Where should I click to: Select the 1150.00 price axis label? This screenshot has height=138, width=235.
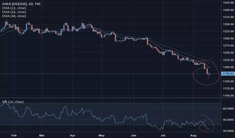228,81
